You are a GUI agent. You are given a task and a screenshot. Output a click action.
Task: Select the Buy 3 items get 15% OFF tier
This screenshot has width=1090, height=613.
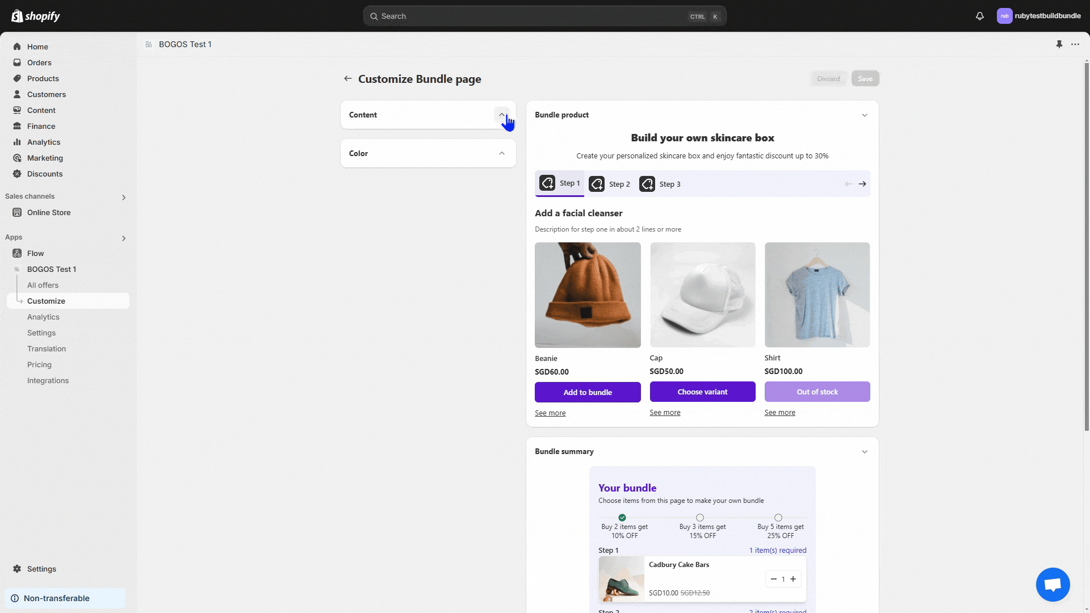[x=700, y=518]
